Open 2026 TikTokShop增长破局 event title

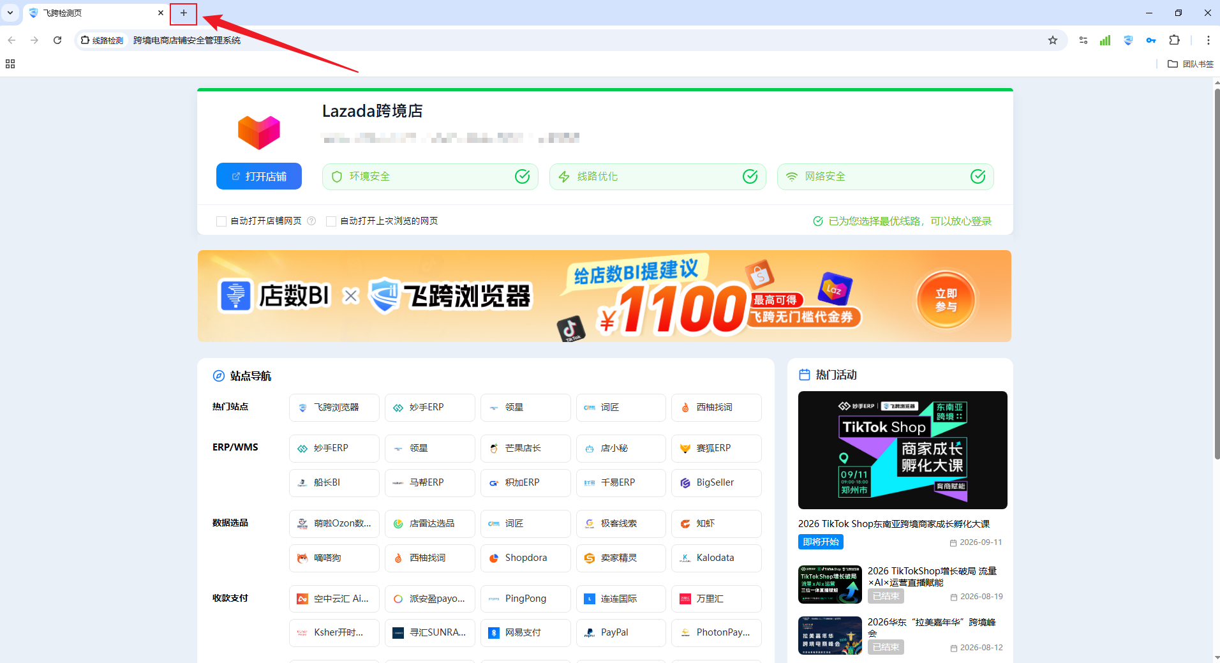click(x=932, y=577)
